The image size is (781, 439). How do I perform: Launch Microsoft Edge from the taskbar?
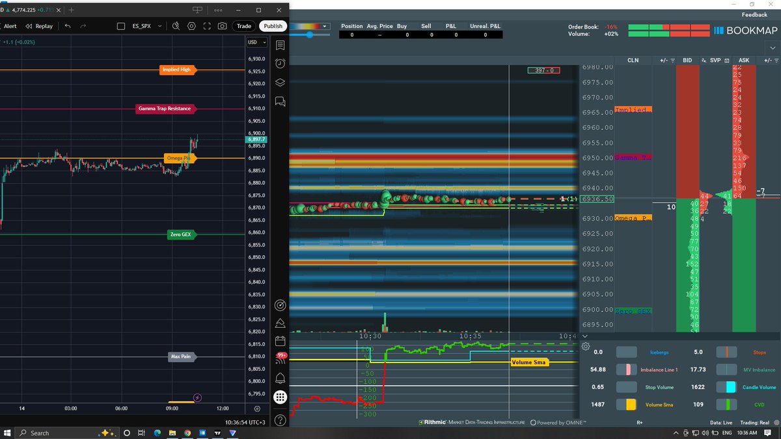point(157,432)
